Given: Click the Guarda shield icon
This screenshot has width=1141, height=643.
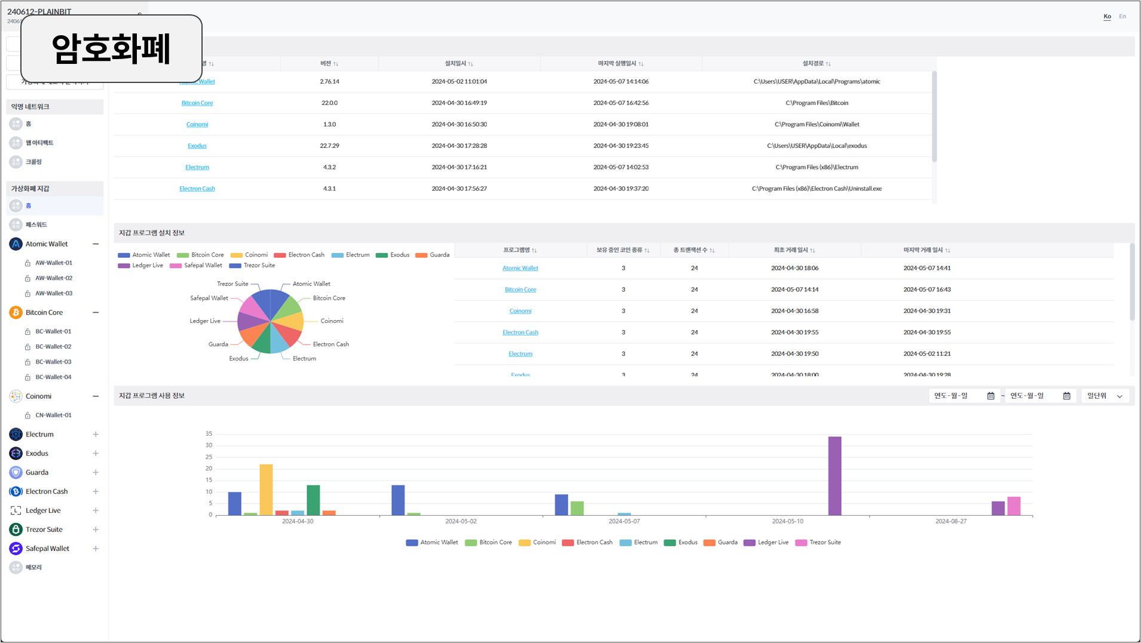Looking at the screenshot, I should click(x=16, y=473).
